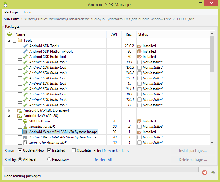Check the Android Wear Intel x86 Atom checkbox
Image resolution: width=220 pixels, height=182 pixels.
coord(20,137)
